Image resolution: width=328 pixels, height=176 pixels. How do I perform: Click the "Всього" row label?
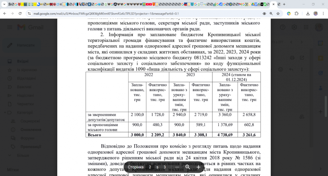pyautogui.click(x=94, y=135)
